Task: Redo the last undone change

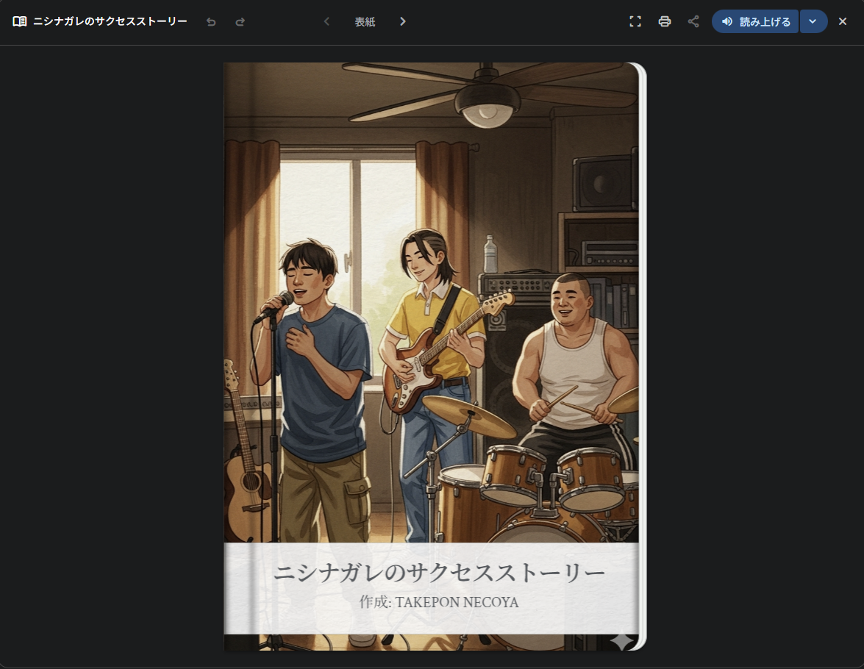Action: point(240,22)
